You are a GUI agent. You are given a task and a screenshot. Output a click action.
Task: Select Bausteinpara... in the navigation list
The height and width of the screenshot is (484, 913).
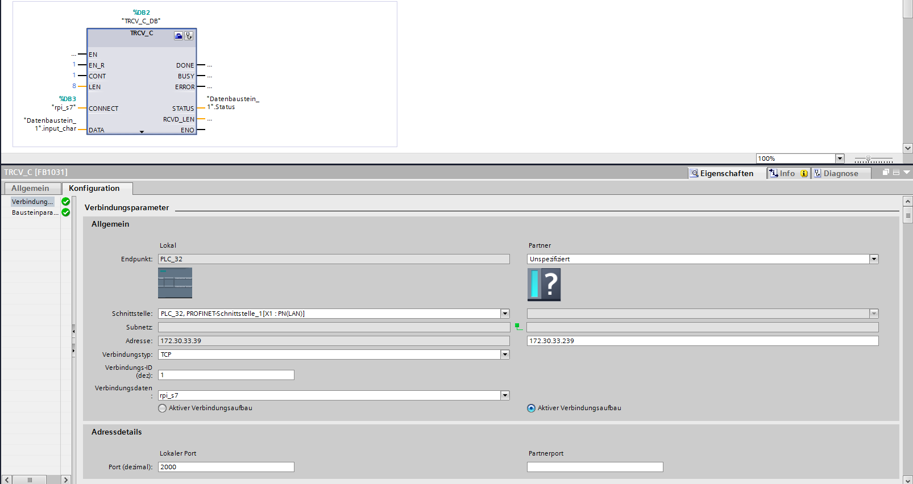(34, 212)
